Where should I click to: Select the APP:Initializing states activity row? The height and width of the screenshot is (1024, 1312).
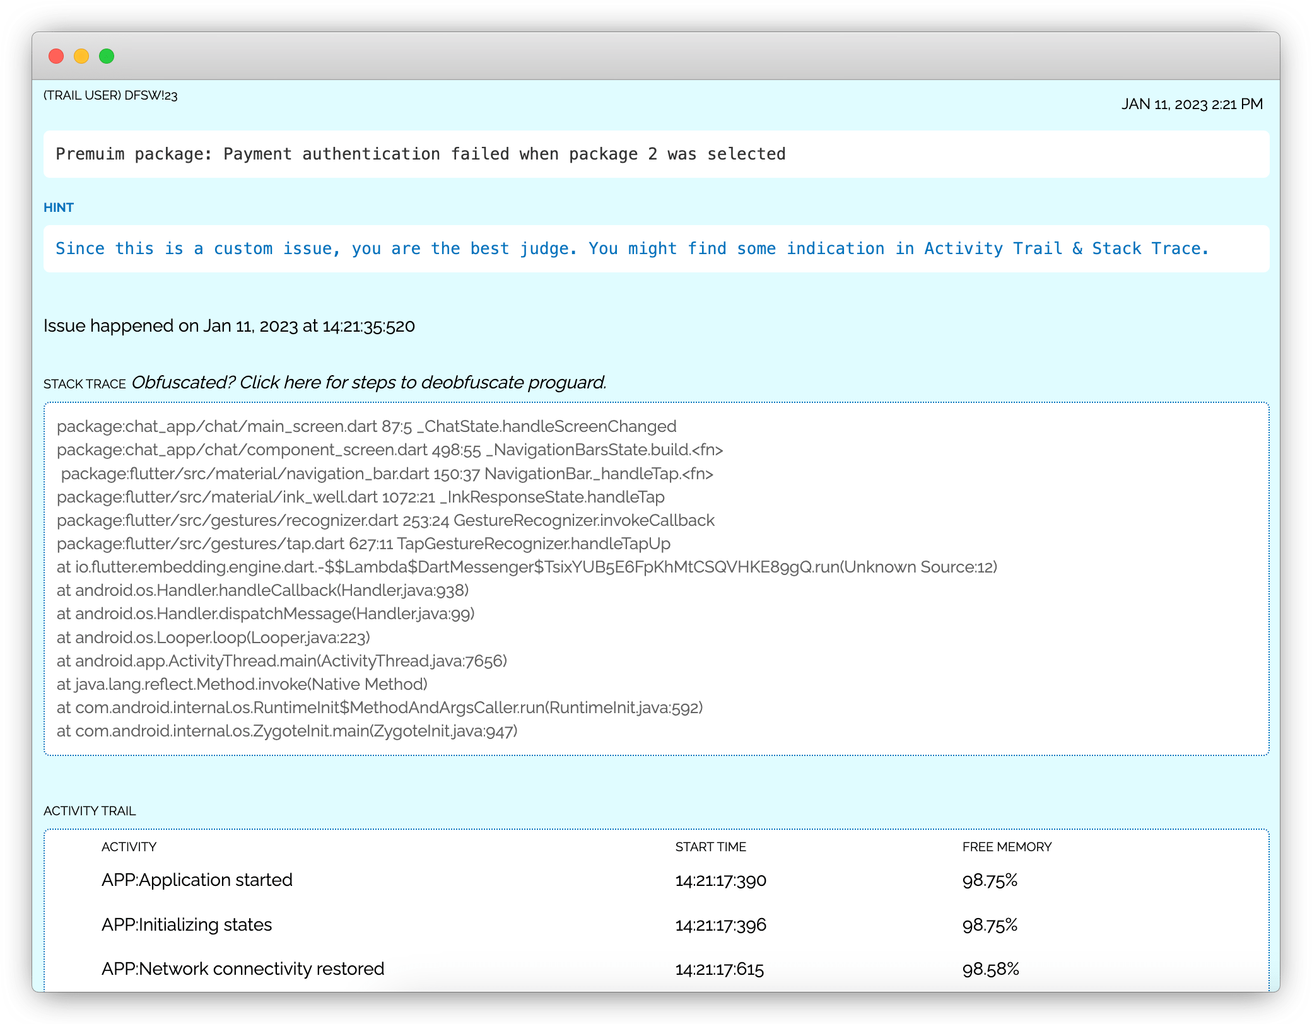(187, 924)
